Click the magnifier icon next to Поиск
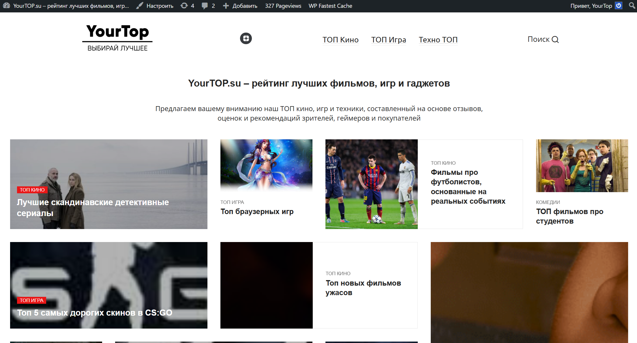The height and width of the screenshot is (343, 637). [x=555, y=40]
